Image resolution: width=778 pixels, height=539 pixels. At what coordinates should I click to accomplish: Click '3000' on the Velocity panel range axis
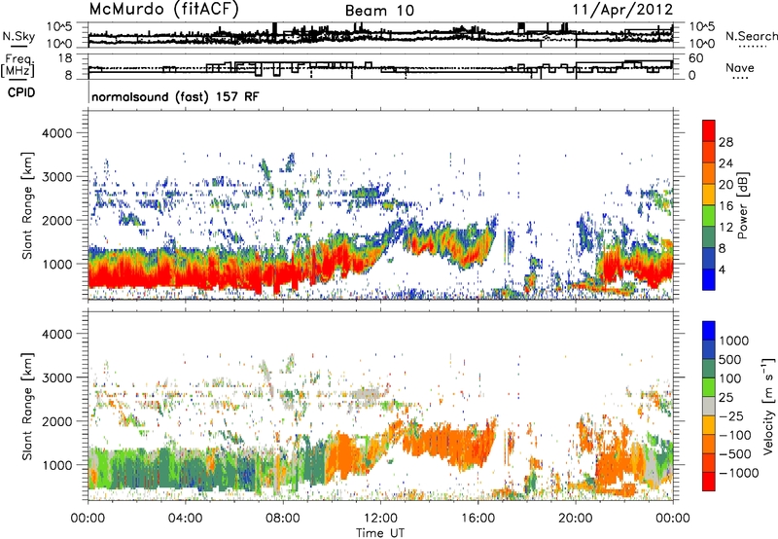(56, 377)
